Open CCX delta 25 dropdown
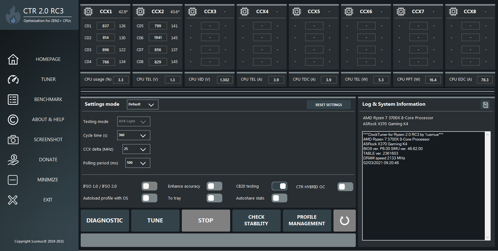 [x=136, y=149]
